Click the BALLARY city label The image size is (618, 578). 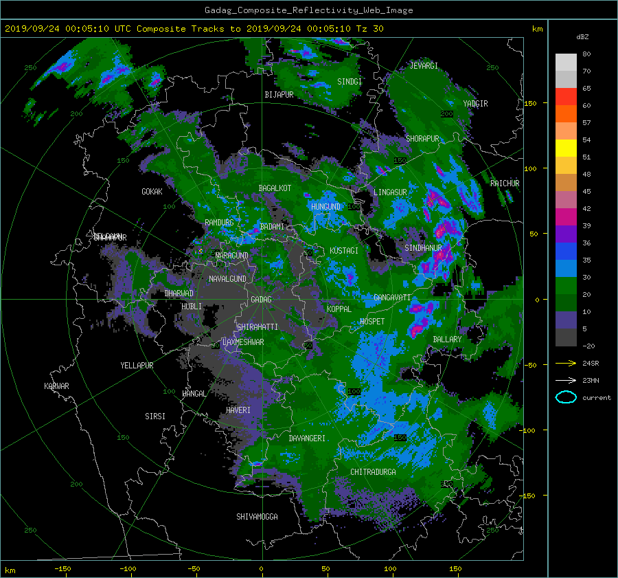point(447,340)
